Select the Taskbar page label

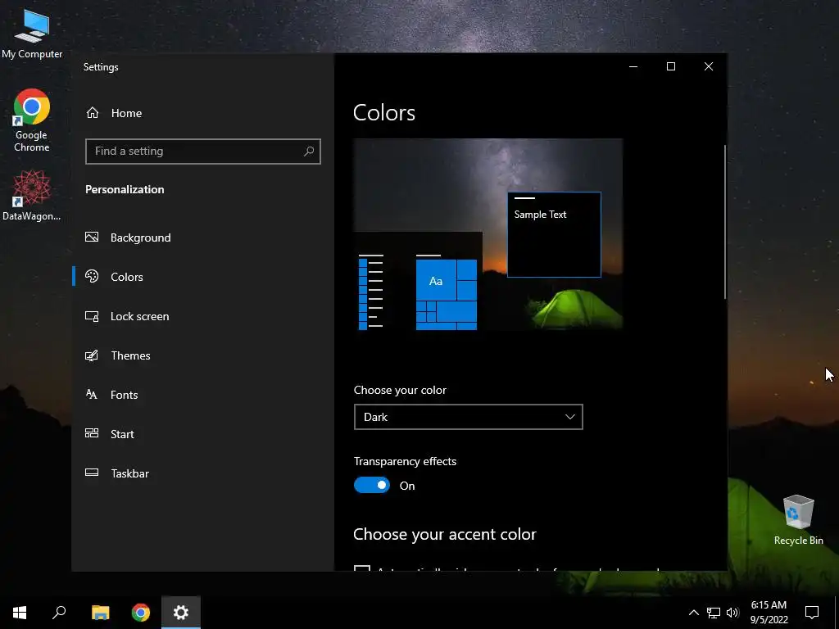130,473
